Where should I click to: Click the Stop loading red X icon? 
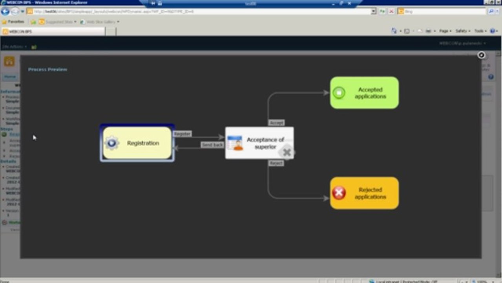[x=391, y=11]
